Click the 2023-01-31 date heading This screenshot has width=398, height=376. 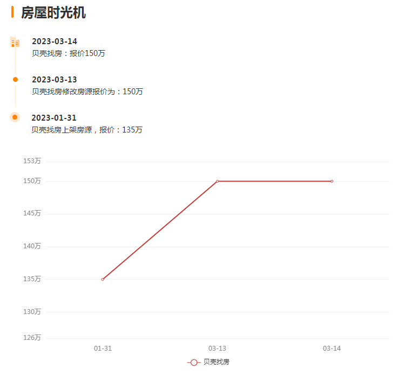(54, 118)
